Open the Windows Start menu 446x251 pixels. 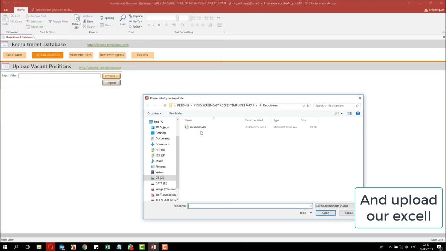coord(5,247)
